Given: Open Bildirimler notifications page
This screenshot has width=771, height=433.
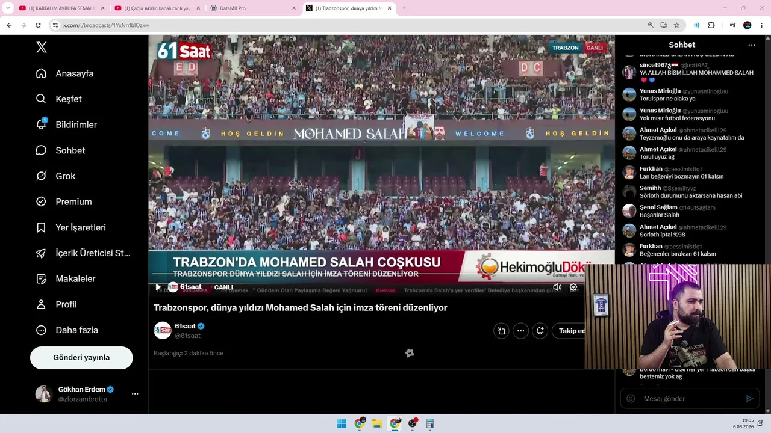Looking at the screenshot, I should [66, 124].
